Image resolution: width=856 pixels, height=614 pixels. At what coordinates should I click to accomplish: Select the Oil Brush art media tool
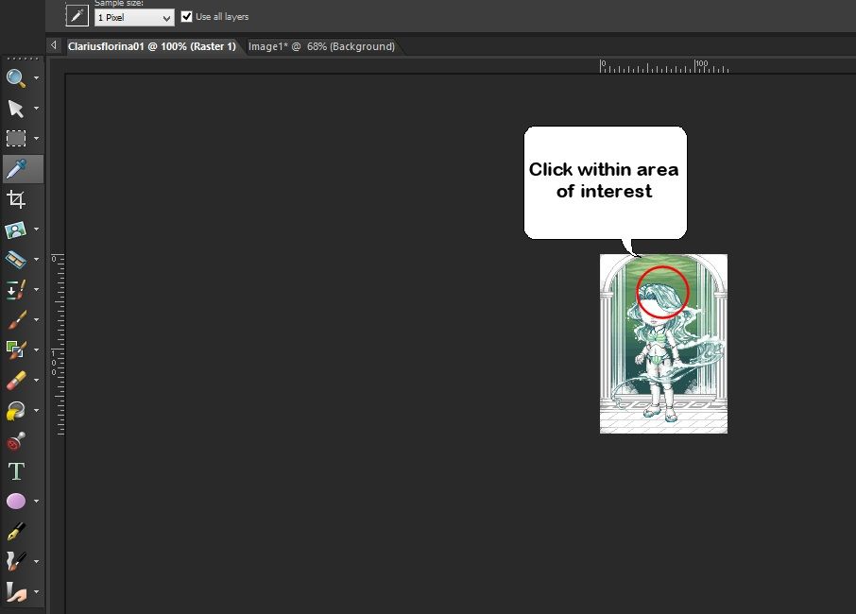(x=16, y=562)
